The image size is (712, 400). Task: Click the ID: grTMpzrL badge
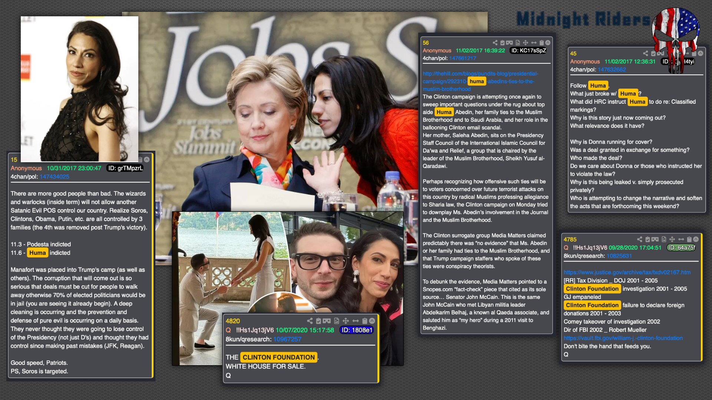(x=125, y=168)
